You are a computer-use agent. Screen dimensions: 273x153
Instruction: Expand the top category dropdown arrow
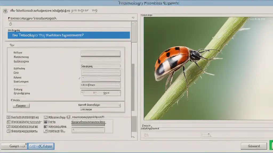tap(133, 18)
